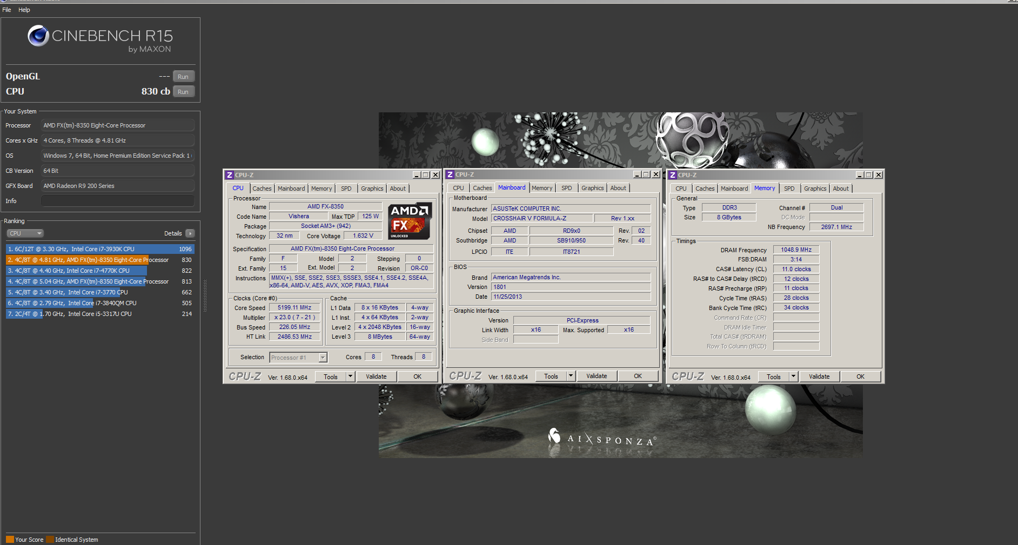Open Caches tab in first CPU-Z window
This screenshot has height=545, width=1018.
[262, 189]
